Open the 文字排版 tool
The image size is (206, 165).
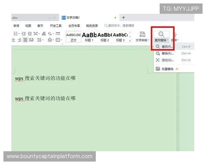click(x=142, y=37)
